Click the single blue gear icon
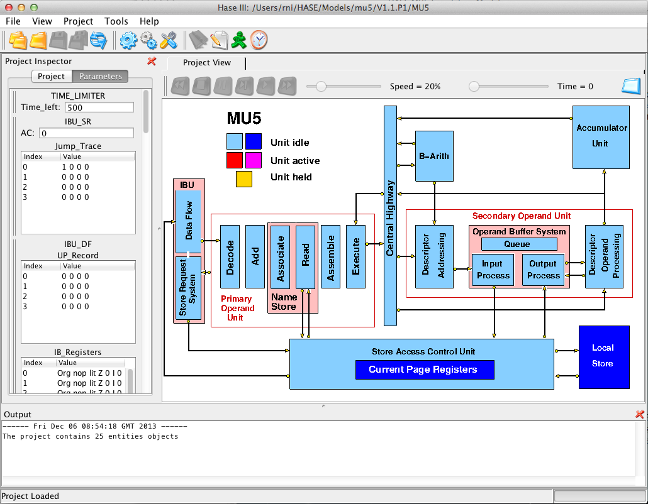The height and width of the screenshot is (504, 648). [x=128, y=40]
